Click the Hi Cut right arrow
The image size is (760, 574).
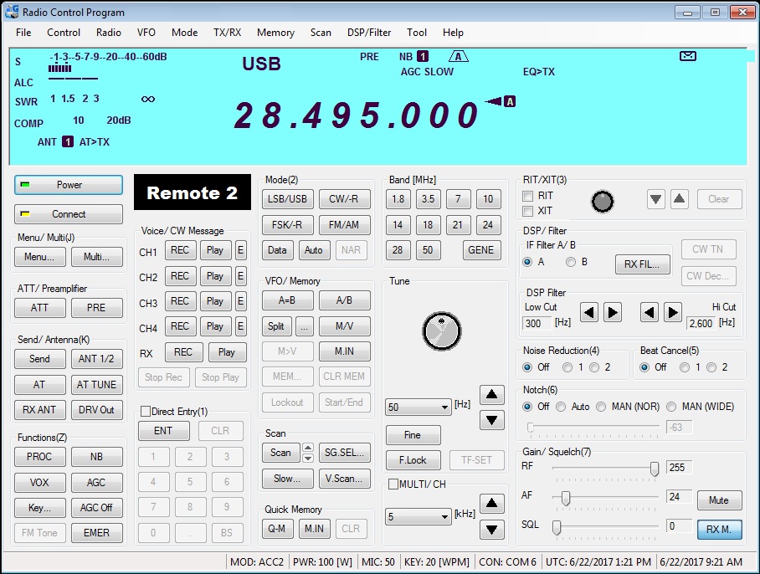click(673, 312)
